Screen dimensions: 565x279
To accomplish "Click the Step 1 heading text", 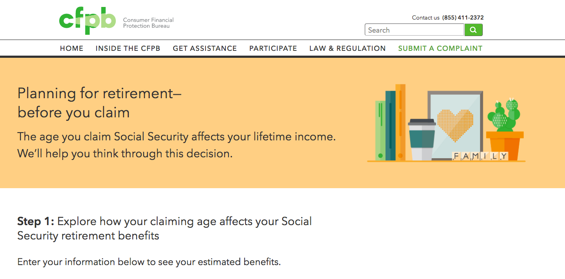I will 165,228.
